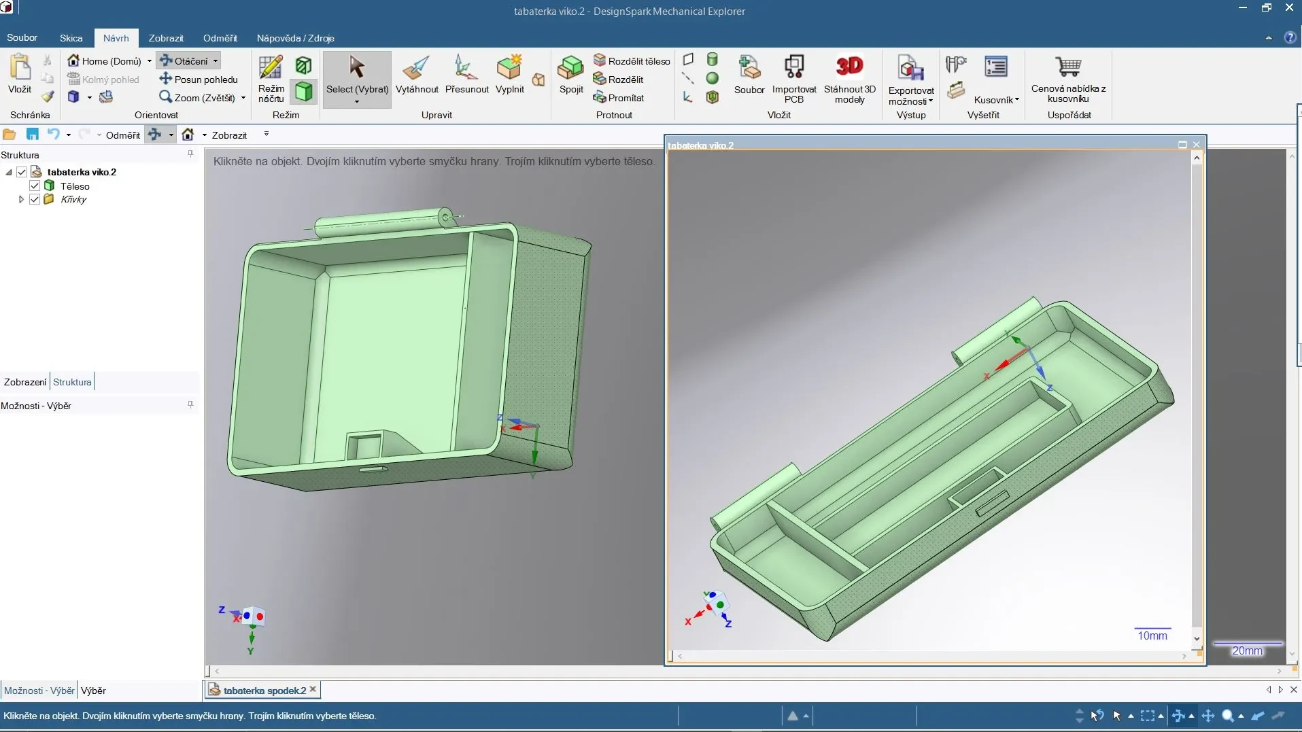
Task: Click the status bar pan arrows icon
Action: [1208, 716]
